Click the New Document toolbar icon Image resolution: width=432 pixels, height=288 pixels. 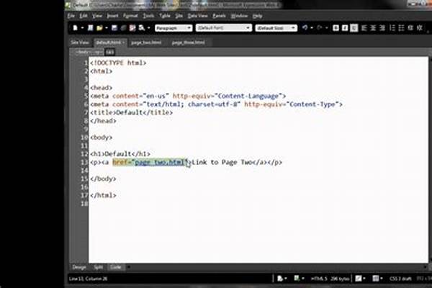pos(74,28)
